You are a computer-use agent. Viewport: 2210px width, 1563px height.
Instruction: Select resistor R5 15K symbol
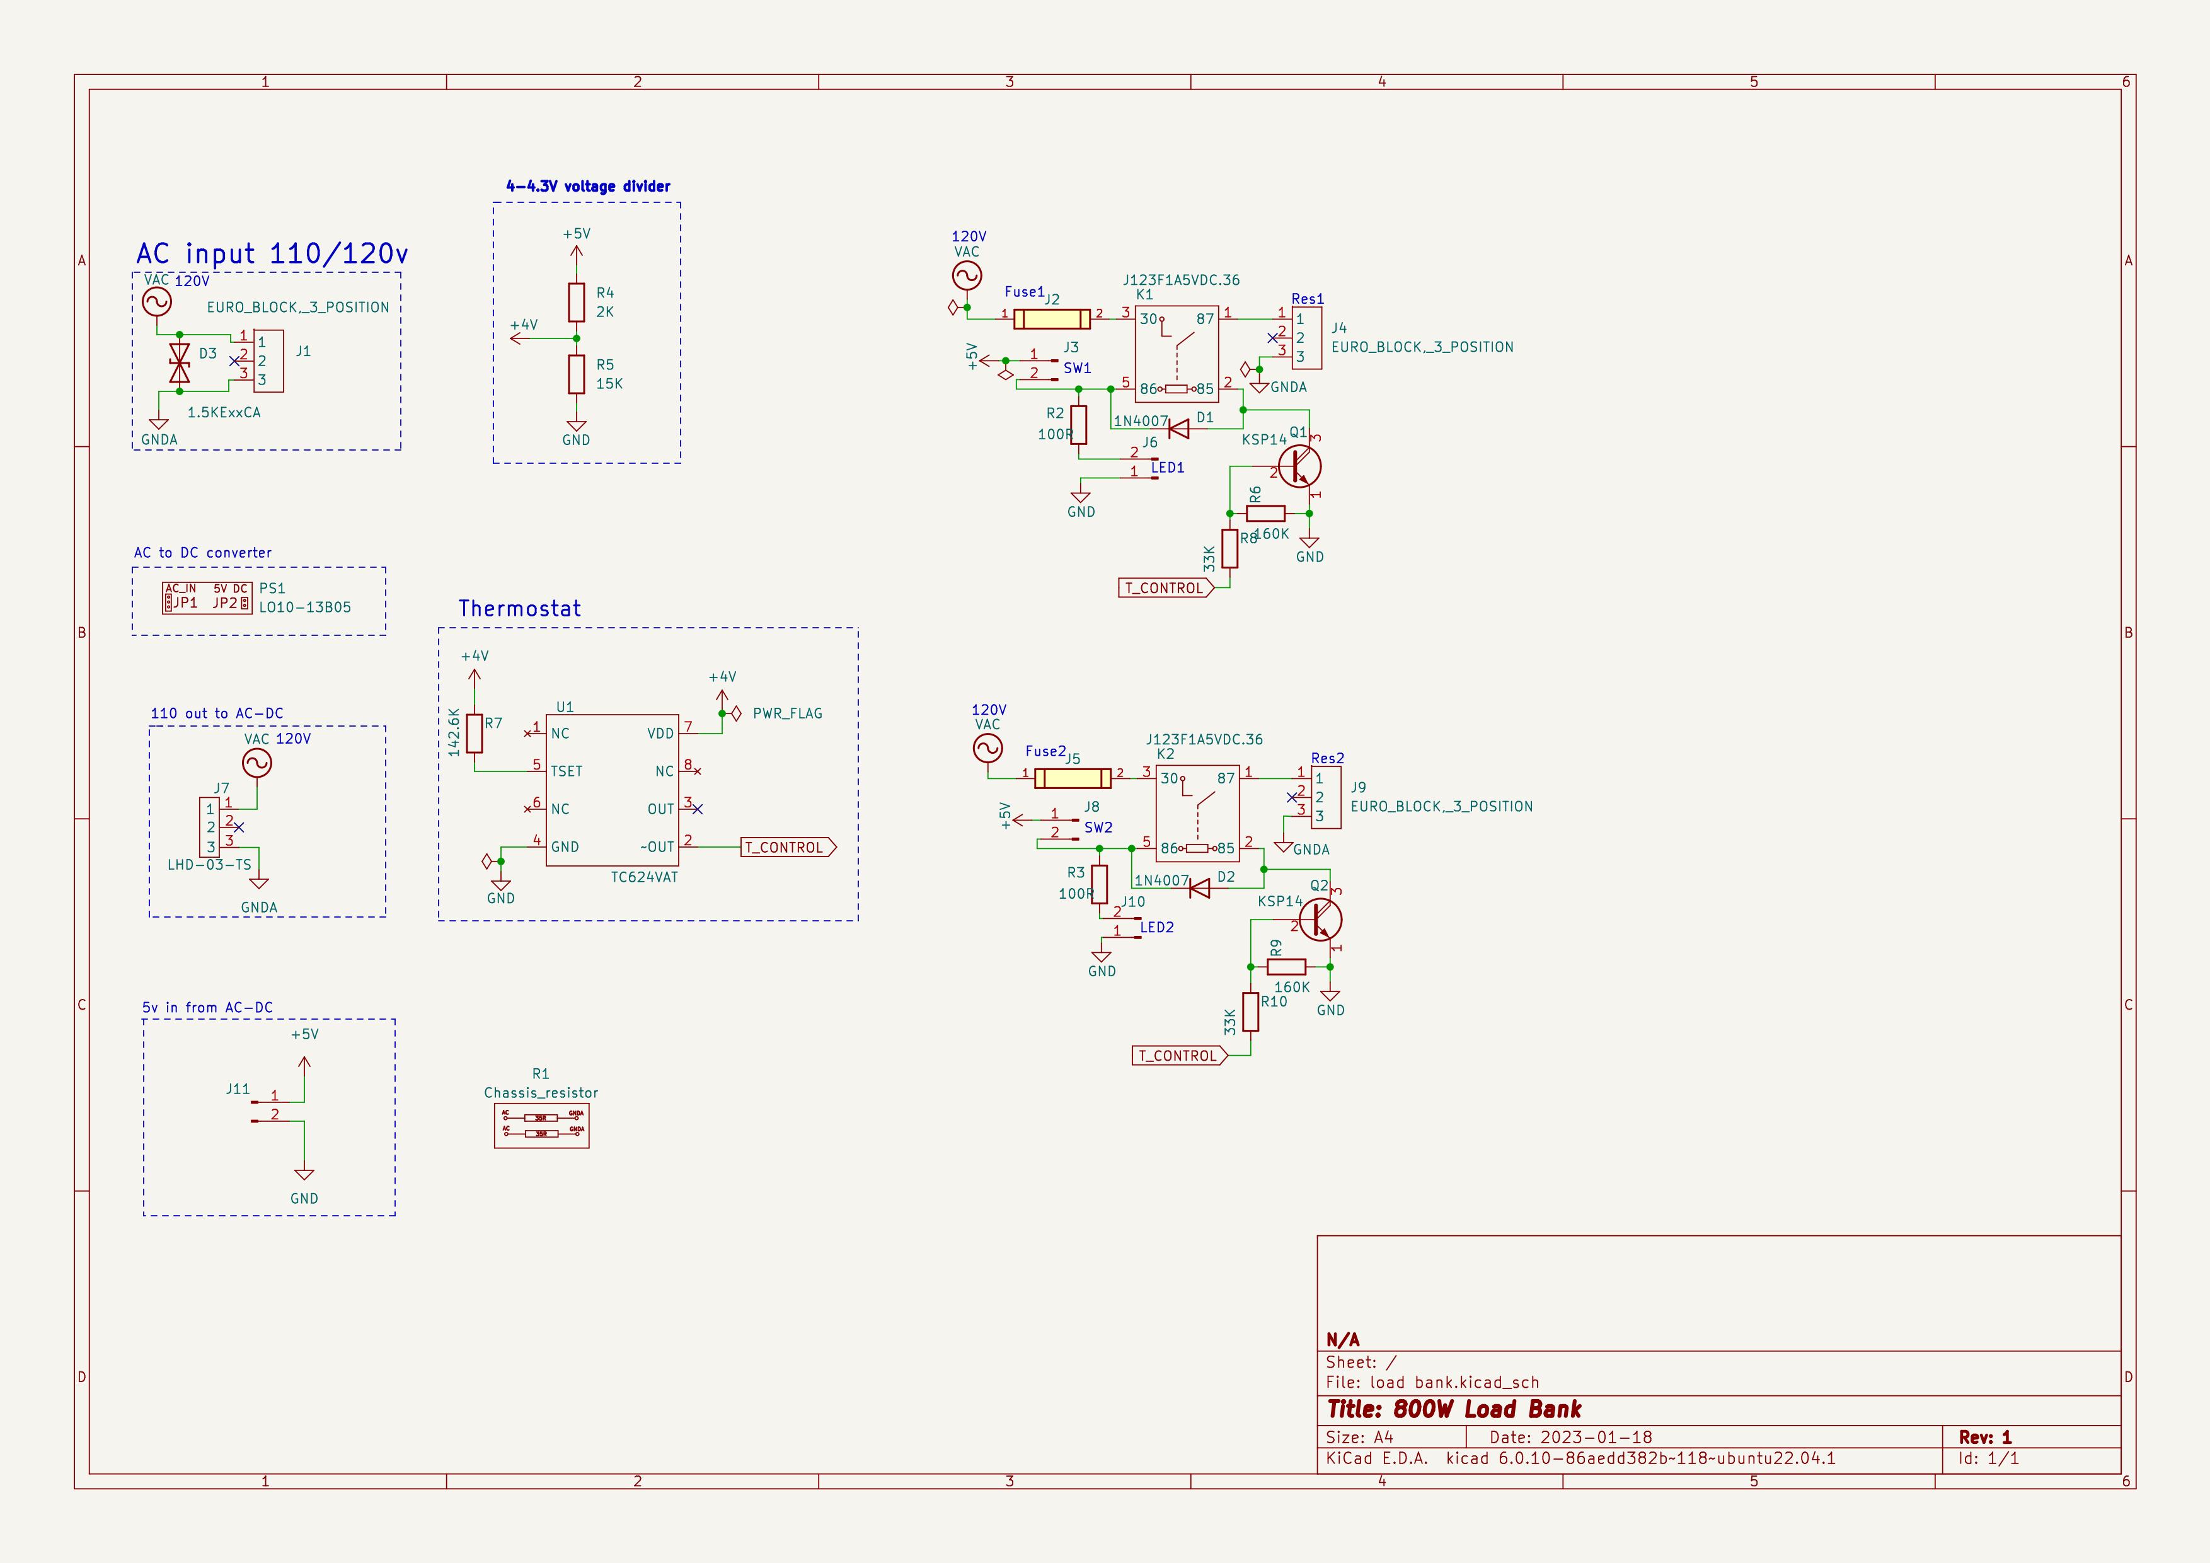[x=575, y=374]
